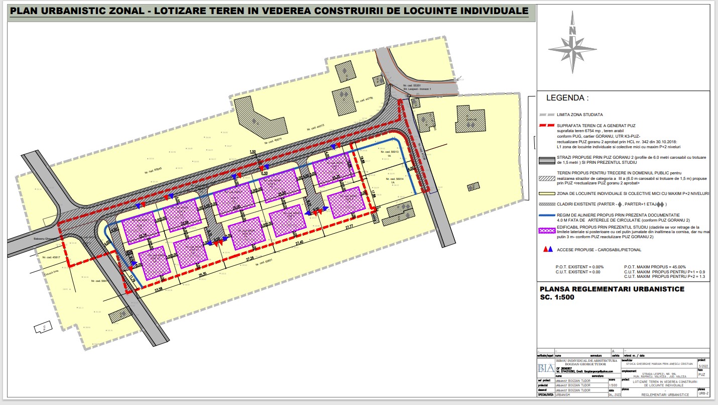Click the BIA architecture office logo
718x405 pixels.
(x=546, y=367)
